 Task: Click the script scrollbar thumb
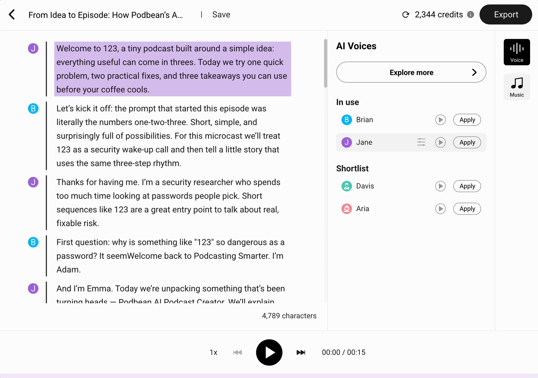[325, 63]
